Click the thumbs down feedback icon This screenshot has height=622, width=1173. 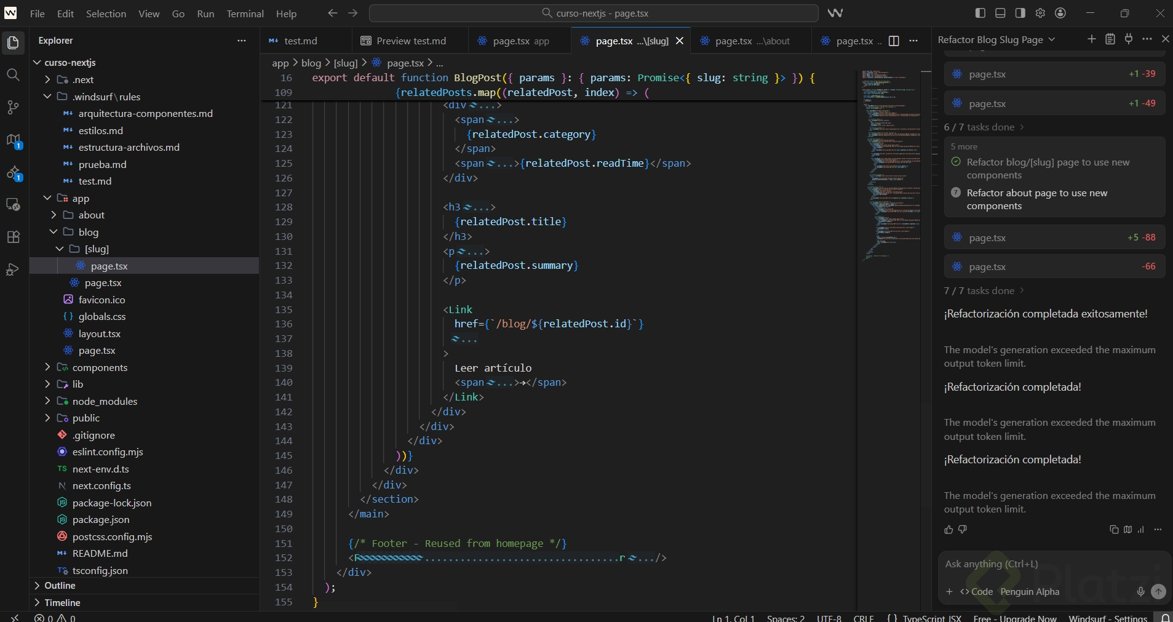[963, 530]
